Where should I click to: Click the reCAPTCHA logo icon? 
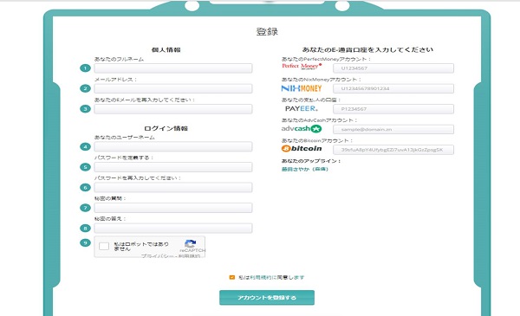(x=191, y=244)
